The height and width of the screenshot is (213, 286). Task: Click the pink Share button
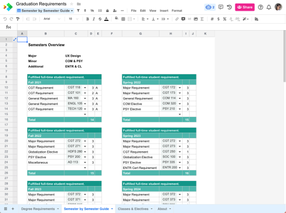pos(244,7)
